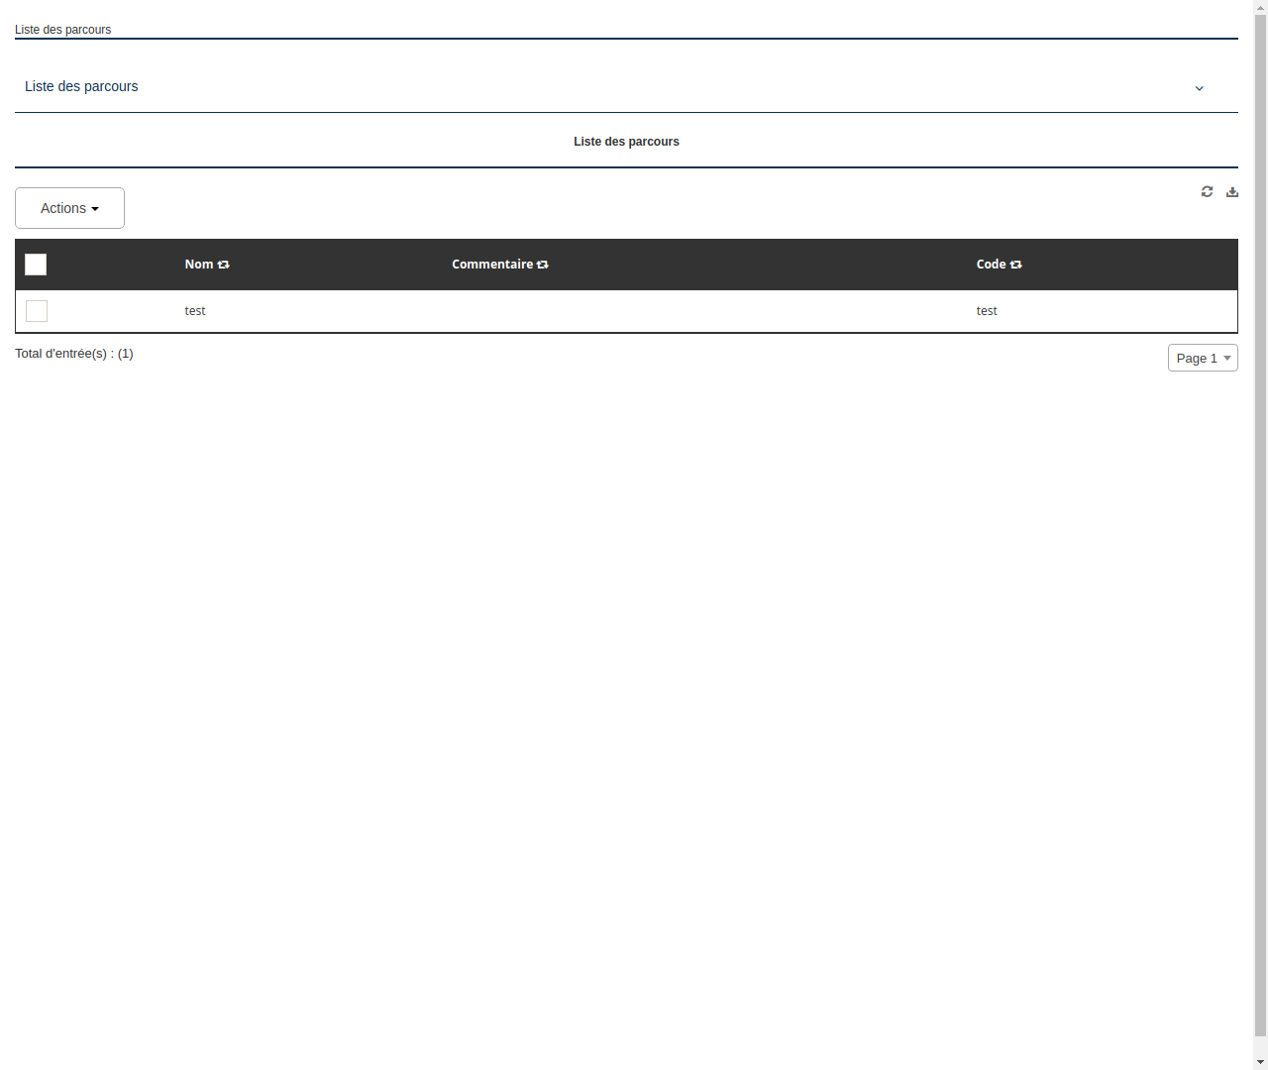Screen dimensions: 1268x1070
Task: Click the chevron on the collapsible panel
Action: (1199, 88)
